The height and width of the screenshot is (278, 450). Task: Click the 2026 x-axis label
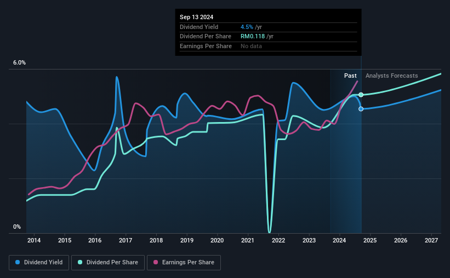click(x=401, y=240)
